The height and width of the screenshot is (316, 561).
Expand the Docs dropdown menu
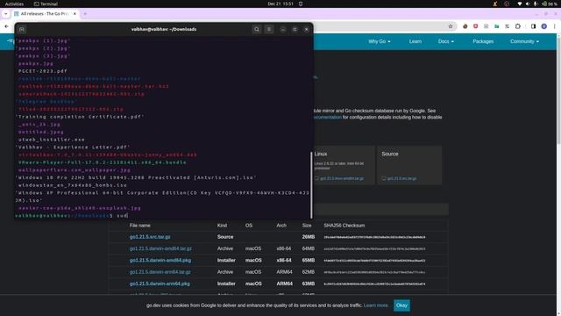(x=446, y=41)
